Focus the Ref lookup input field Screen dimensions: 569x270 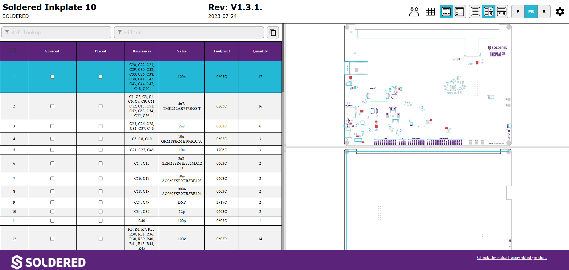tap(57, 32)
